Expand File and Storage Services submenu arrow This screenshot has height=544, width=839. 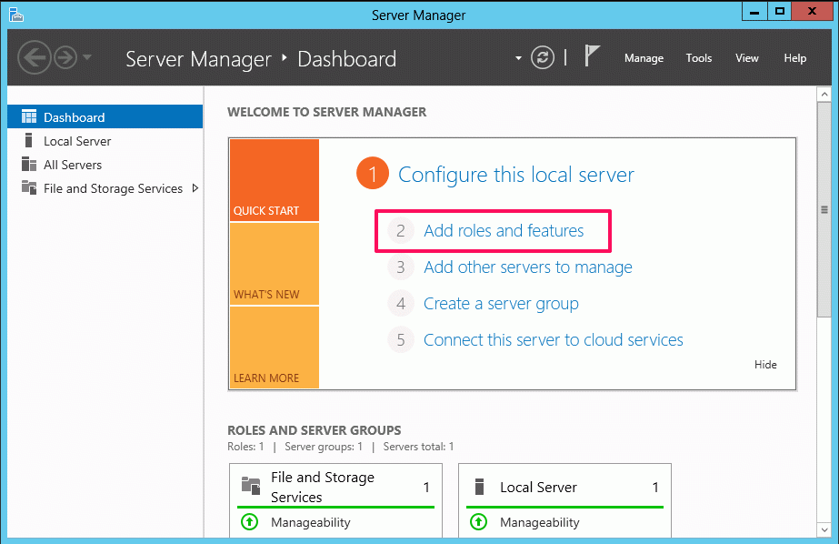tap(195, 188)
